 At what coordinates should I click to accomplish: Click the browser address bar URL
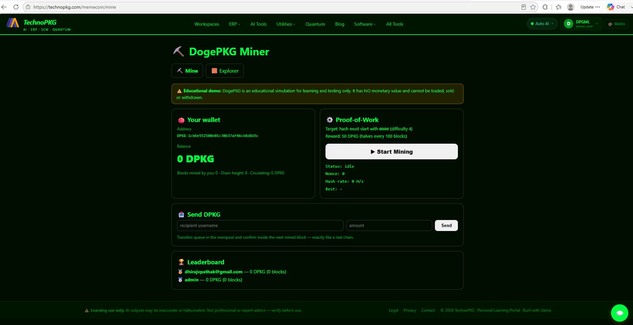coord(75,7)
